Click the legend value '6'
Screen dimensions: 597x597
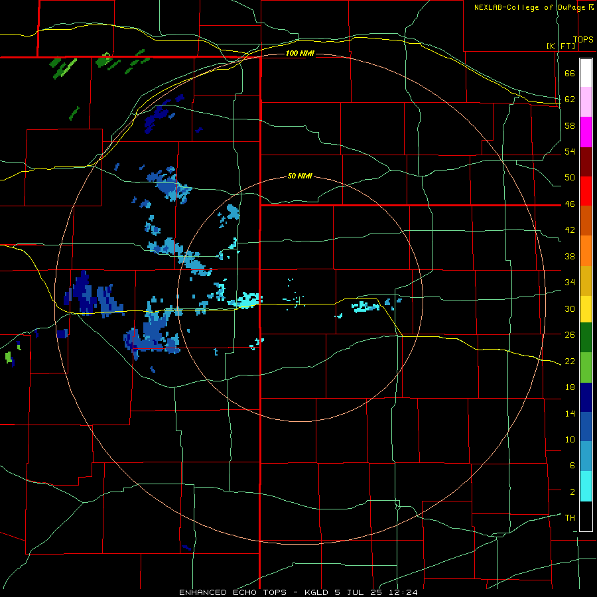click(572, 465)
